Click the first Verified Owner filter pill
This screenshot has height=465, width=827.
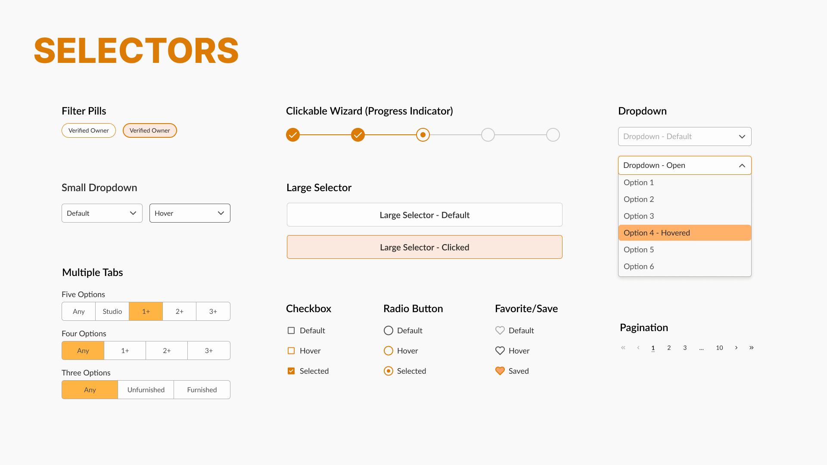[x=88, y=130]
